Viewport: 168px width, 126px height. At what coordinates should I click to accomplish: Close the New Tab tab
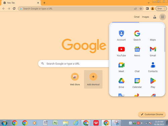coord(38,3)
